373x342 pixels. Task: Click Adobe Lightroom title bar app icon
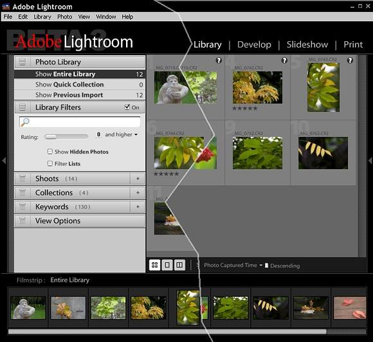point(6,6)
